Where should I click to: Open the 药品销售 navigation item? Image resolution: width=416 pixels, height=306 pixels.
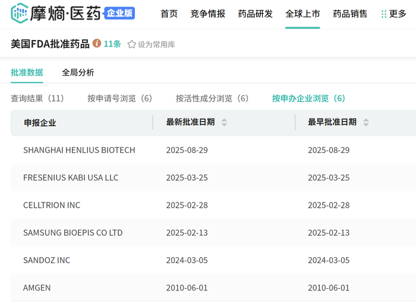tap(350, 14)
